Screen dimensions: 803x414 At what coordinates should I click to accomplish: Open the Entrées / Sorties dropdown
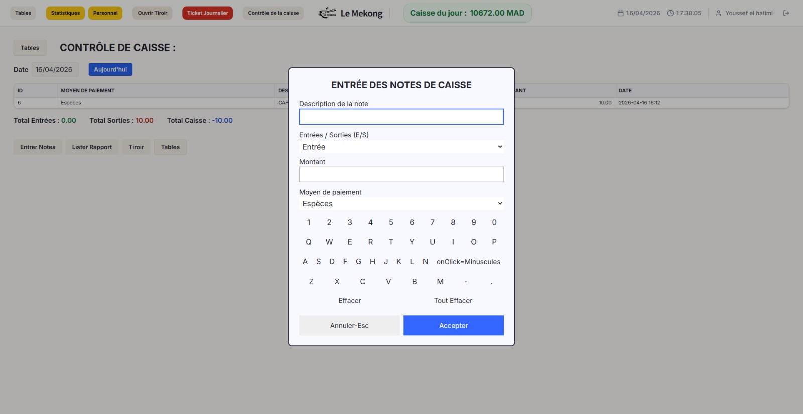click(401, 147)
